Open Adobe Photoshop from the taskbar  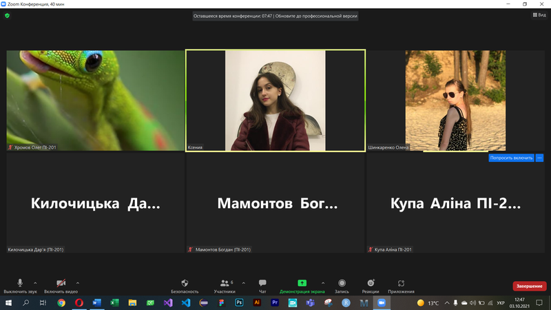coord(239,302)
